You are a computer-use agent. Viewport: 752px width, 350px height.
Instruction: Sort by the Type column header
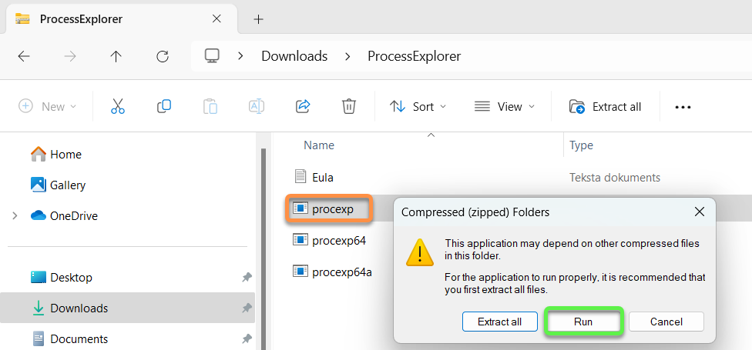(581, 145)
